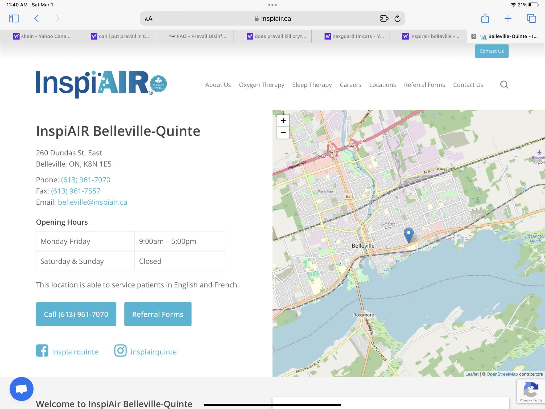Switch to the FAQ - Prevail Disinf tab
The height and width of the screenshot is (409, 545).
pyautogui.click(x=195, y=36)
